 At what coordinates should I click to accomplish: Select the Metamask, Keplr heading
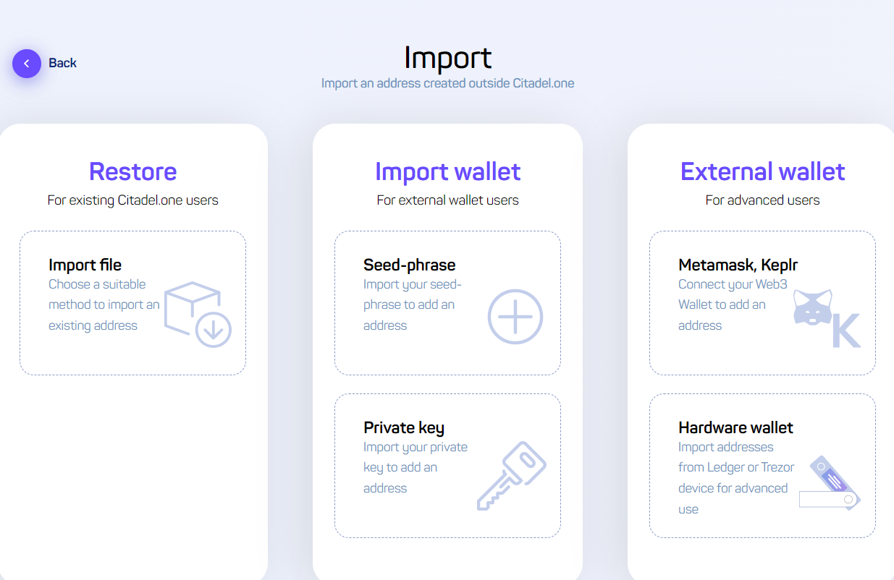click(x=738, y=265)
